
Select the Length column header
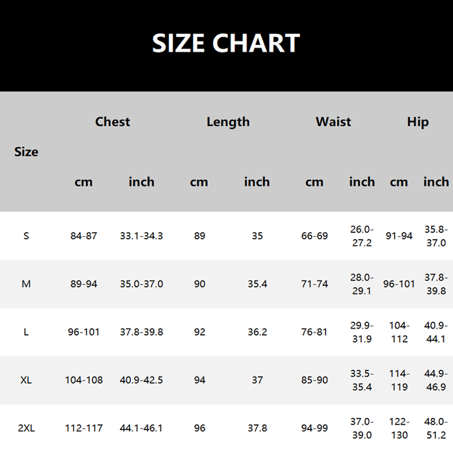pyautogui.click(x=228, y=122)
